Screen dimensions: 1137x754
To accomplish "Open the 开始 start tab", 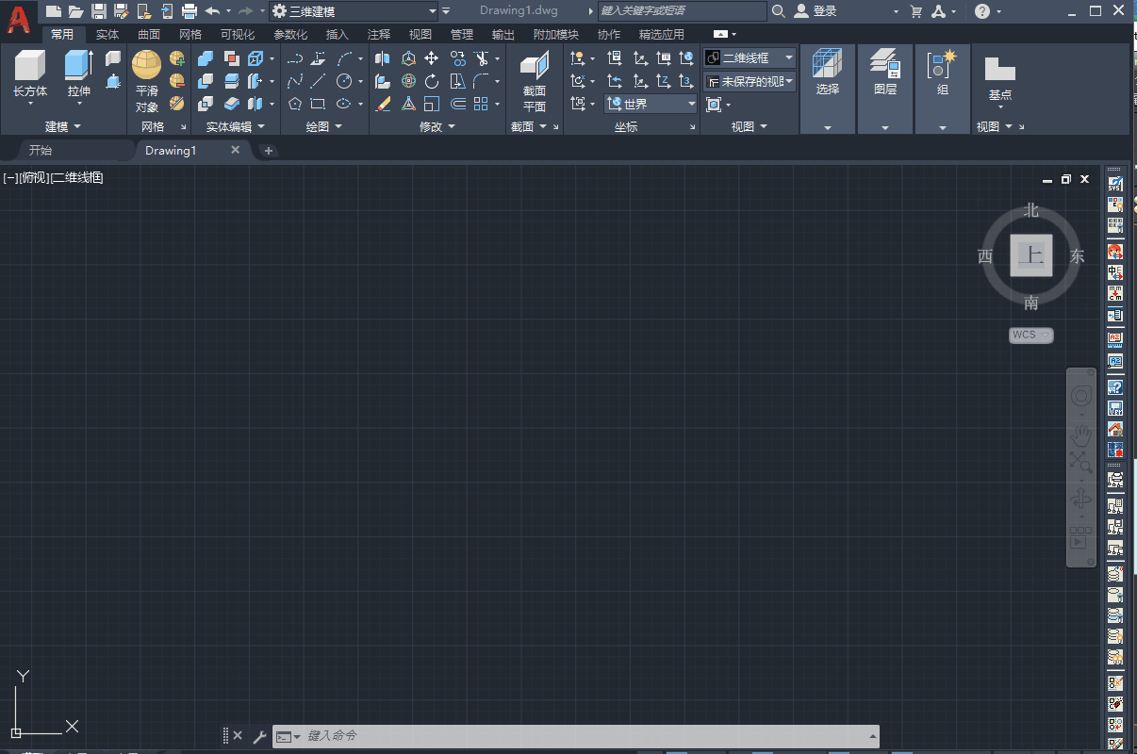I will tap(41, 151).
